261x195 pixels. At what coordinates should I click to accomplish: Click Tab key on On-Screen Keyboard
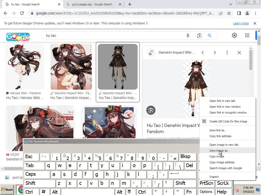34,166
